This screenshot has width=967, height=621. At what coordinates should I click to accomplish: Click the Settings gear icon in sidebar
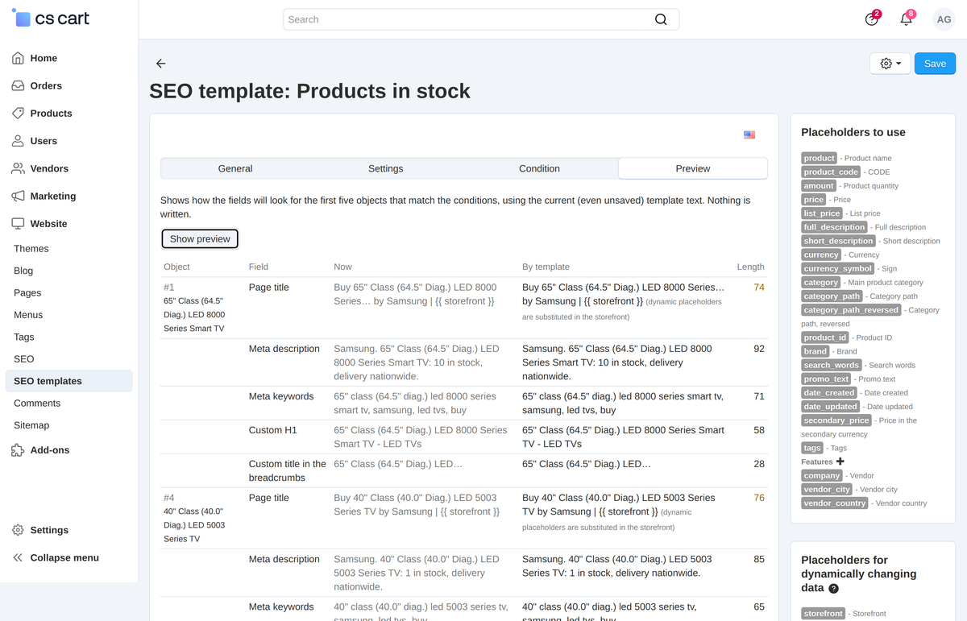[x=18, y=530]
